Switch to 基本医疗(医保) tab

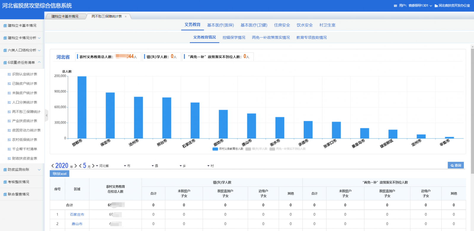[x=220, y=25]
